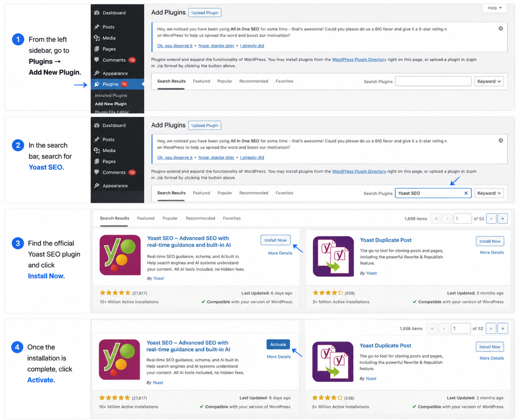525x420 pixels.
Task: Click Appearance brush icon in step 1 sidebar
Action: tap(97, 73)
